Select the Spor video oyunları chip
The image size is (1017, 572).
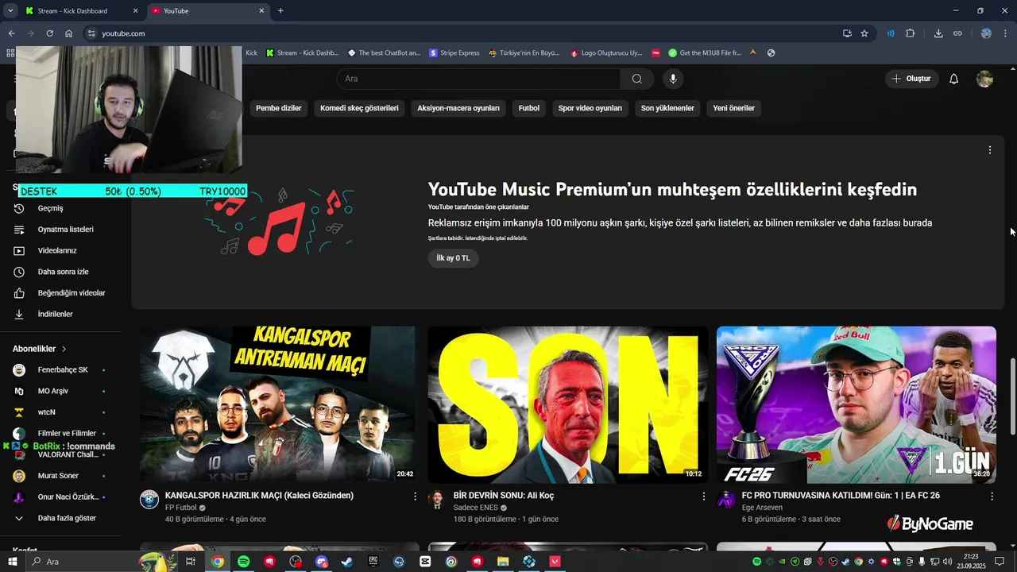click(x=590, y=108)
